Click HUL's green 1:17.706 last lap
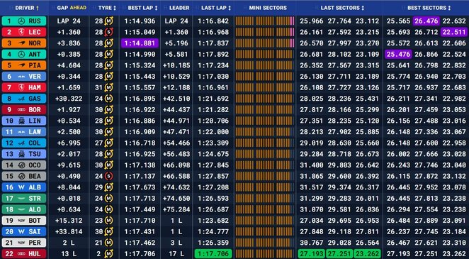The height and width of the screenshot is (259, 469). (213, 253)
